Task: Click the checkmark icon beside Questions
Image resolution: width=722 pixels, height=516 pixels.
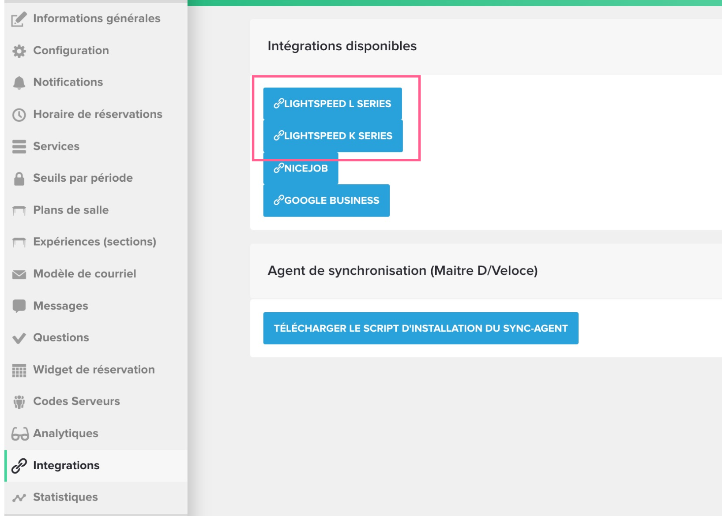Action: (19, 338)
